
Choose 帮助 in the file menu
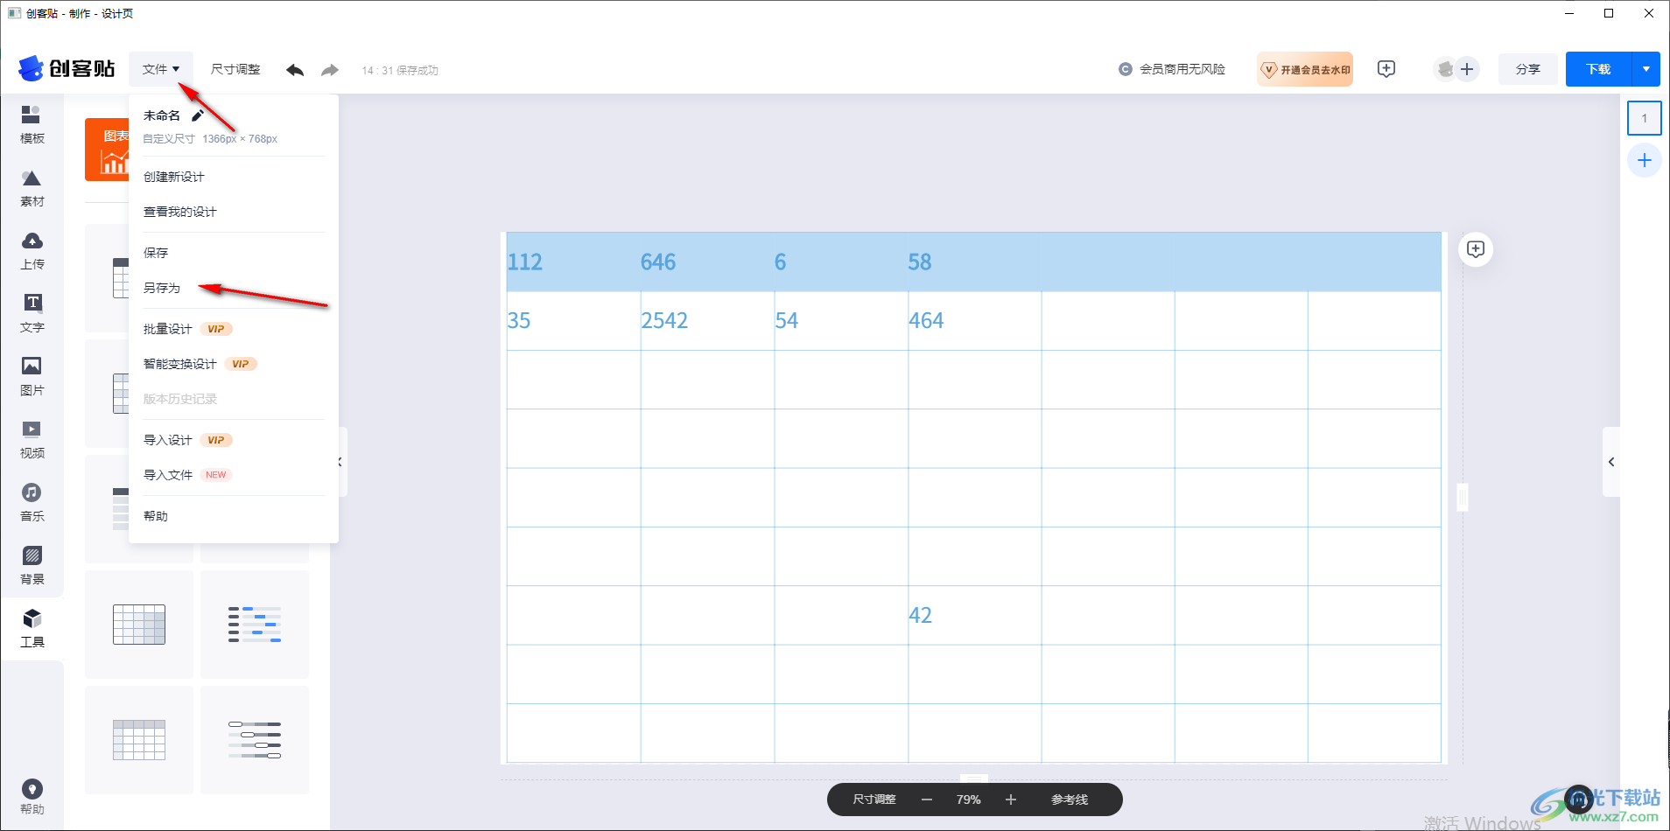click(x=156, y=516)
